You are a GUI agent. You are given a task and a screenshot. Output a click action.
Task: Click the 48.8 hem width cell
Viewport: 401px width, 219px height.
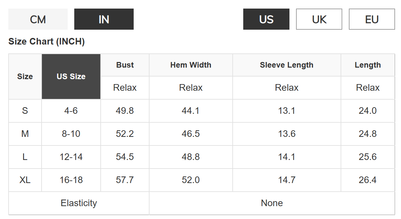[191, 157]
